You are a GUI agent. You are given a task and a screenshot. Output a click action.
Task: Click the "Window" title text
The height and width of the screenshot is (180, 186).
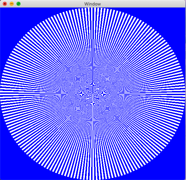[92, 4]
